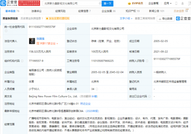The width and height of the screenshot is (191, 134).
Task: Switch to 基本信息 tab
Action: click(12, 11)
